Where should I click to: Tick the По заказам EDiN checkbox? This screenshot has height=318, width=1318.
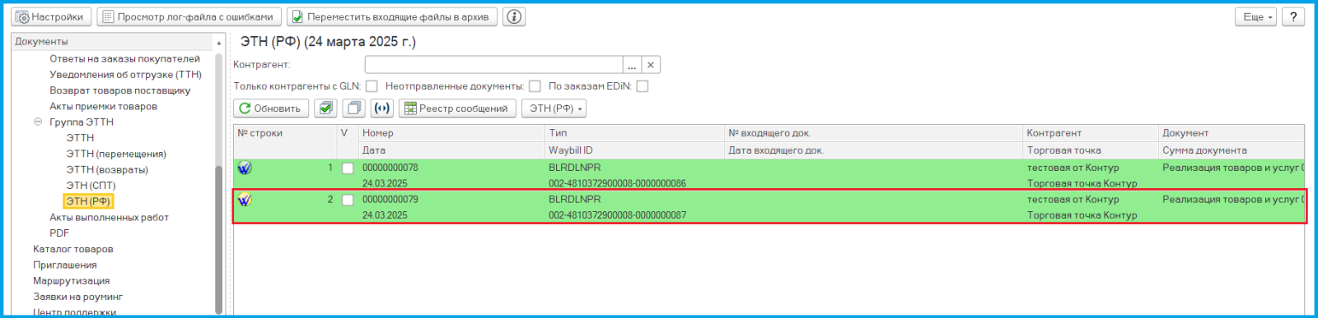(643, 86)
